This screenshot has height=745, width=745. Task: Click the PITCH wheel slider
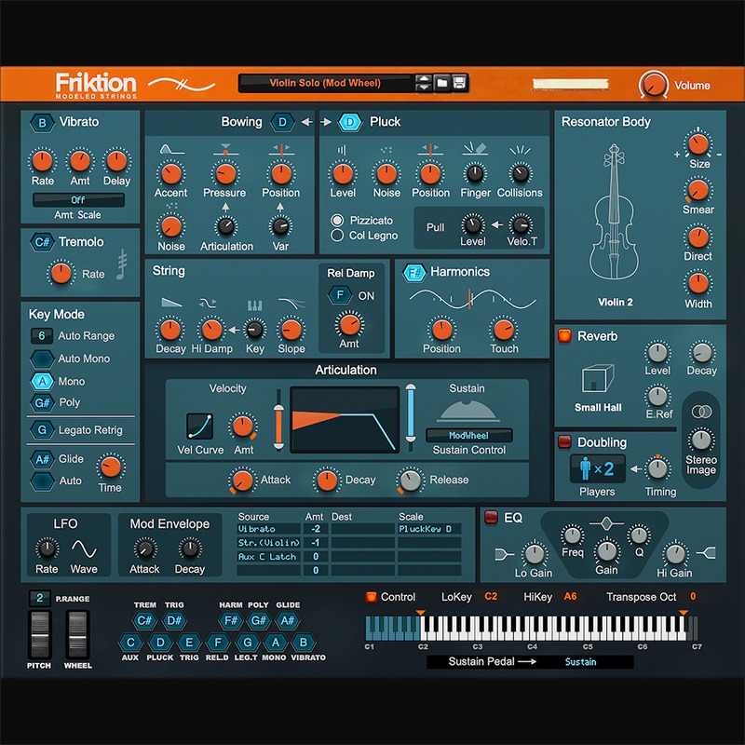tap(39, 634)
